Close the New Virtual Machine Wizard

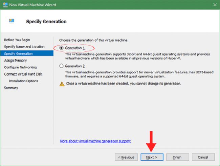pos(215,5)
